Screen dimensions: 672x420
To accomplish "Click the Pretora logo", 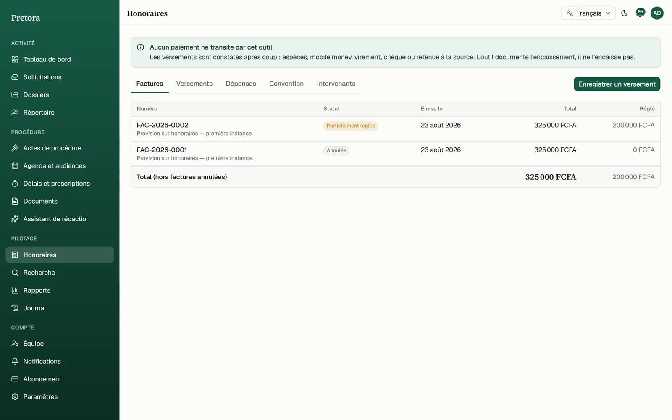I will pos(26,18).
